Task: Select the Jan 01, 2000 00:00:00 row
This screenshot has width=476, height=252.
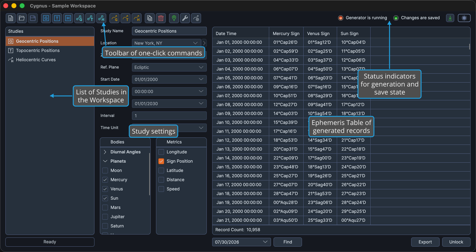Action: [x=341, y=42]
